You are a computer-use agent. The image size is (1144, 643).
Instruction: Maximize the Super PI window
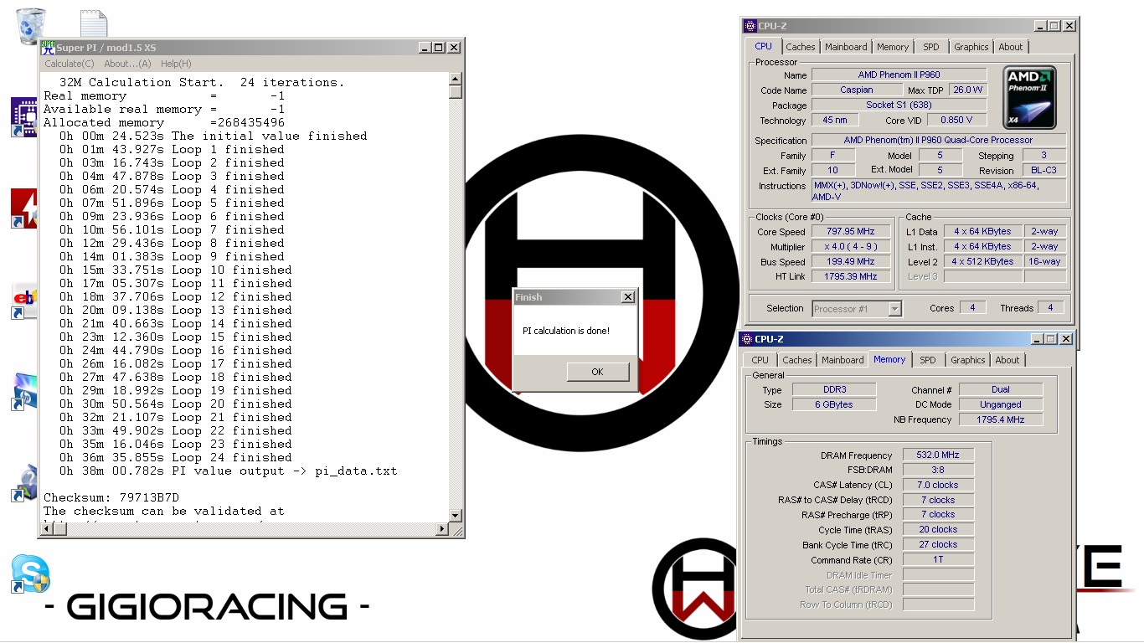[439, 48]
